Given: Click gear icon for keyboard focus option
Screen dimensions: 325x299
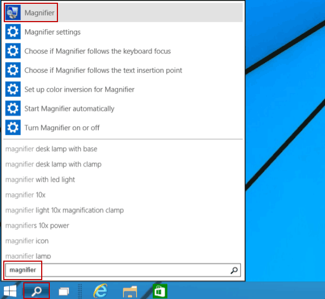Looking at the screenshot, I should coord(13,51).
